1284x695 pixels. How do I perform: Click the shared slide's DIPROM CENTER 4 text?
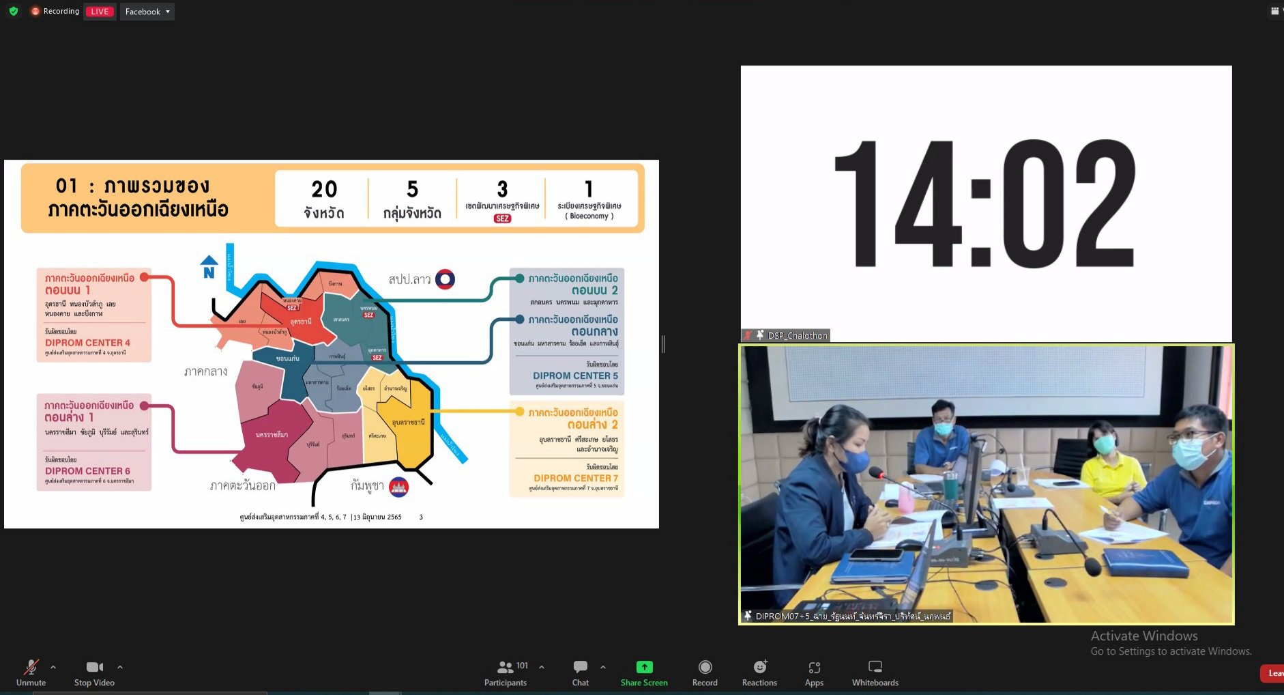(x=87, y=343)
